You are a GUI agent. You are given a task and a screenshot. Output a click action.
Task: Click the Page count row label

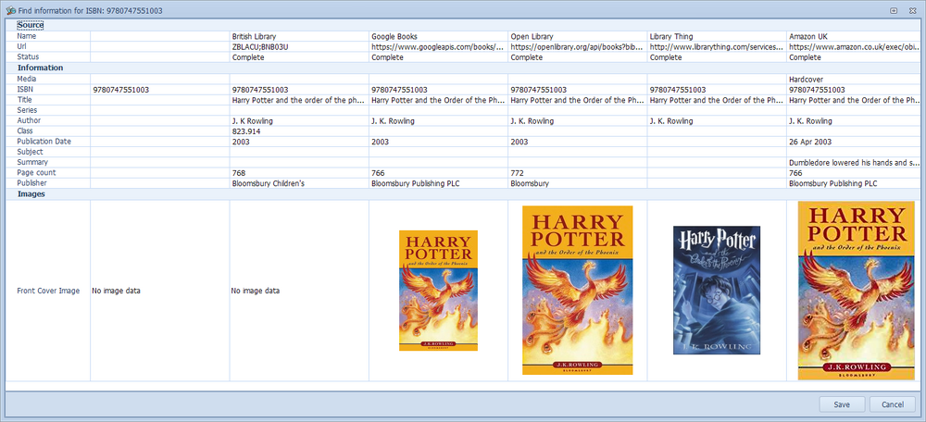tap(37, 173)
